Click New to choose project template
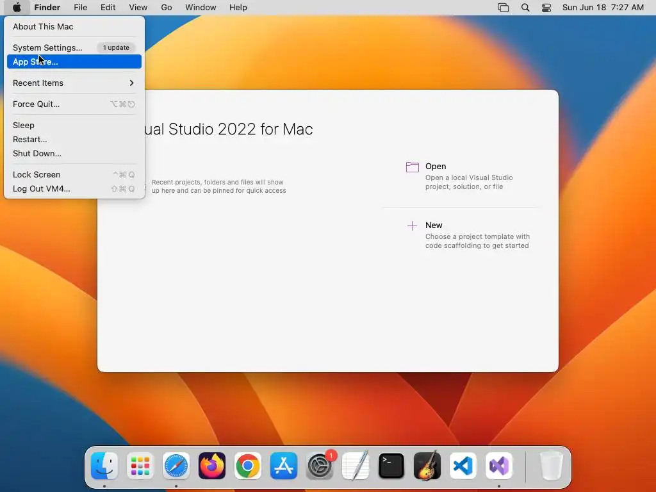The image size is (656, 492). pos(434,225)
